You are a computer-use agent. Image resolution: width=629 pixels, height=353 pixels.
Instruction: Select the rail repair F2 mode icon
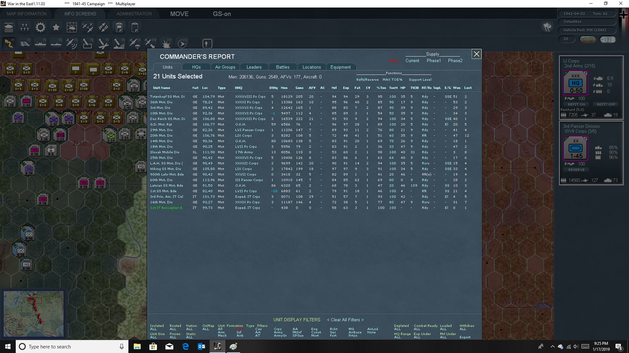coord(25,43)
